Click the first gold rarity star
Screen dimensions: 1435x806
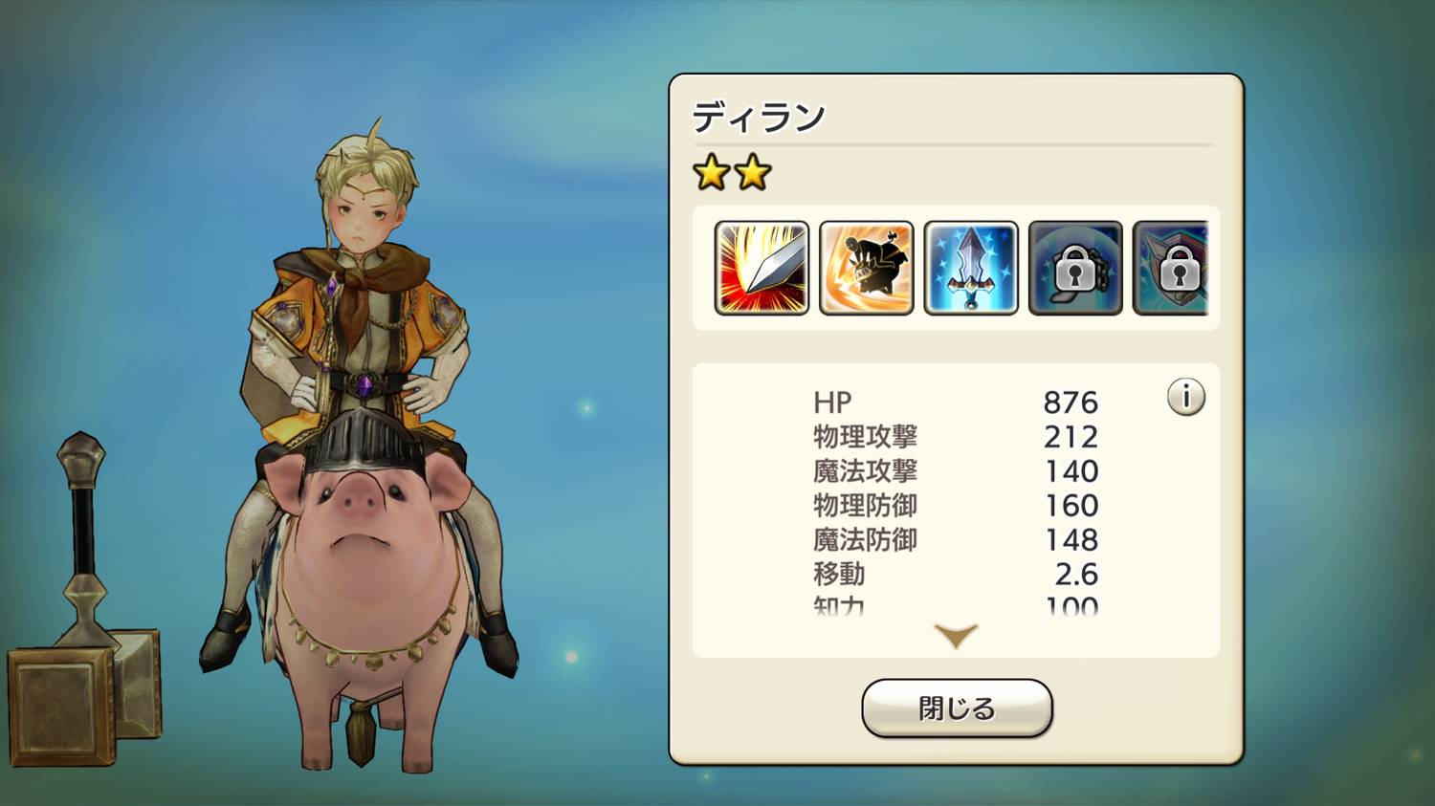point(711,173)
